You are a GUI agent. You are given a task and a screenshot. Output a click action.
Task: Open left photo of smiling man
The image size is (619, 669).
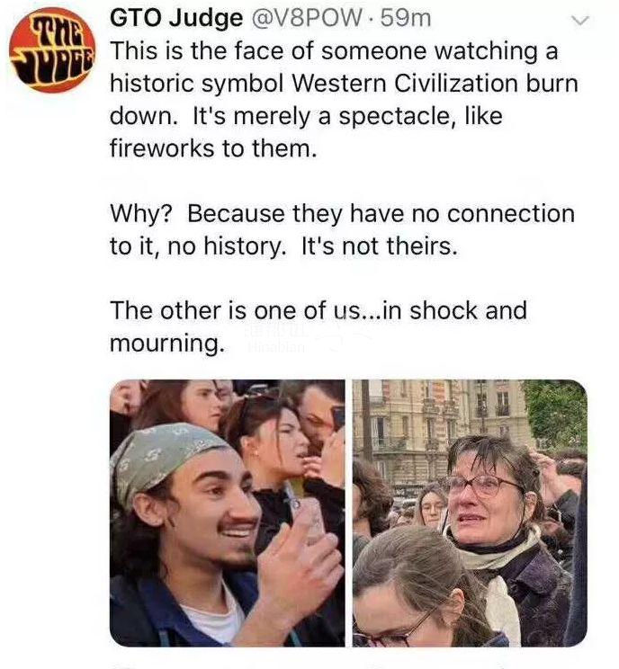pyautogui.click(x=227, y=513)
